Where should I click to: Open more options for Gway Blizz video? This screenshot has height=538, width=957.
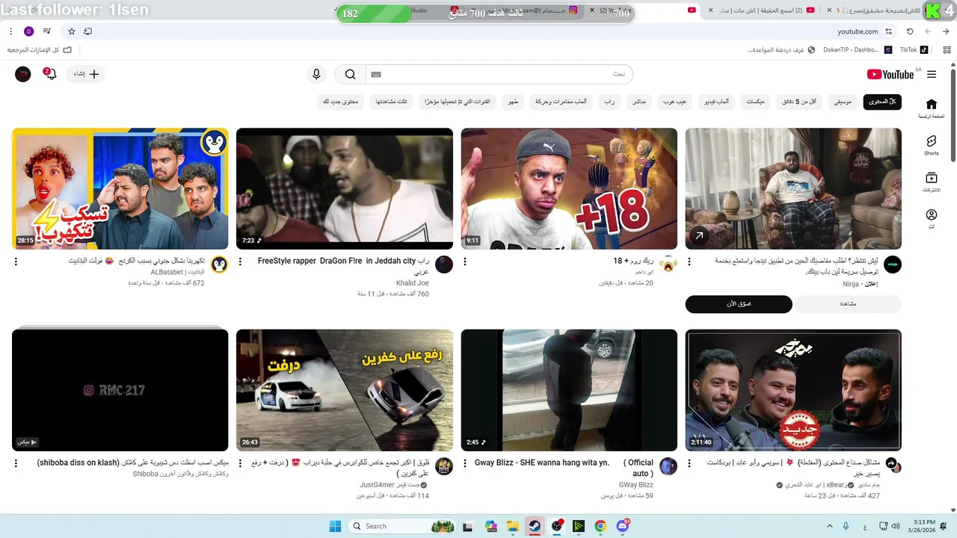[465, 463]
